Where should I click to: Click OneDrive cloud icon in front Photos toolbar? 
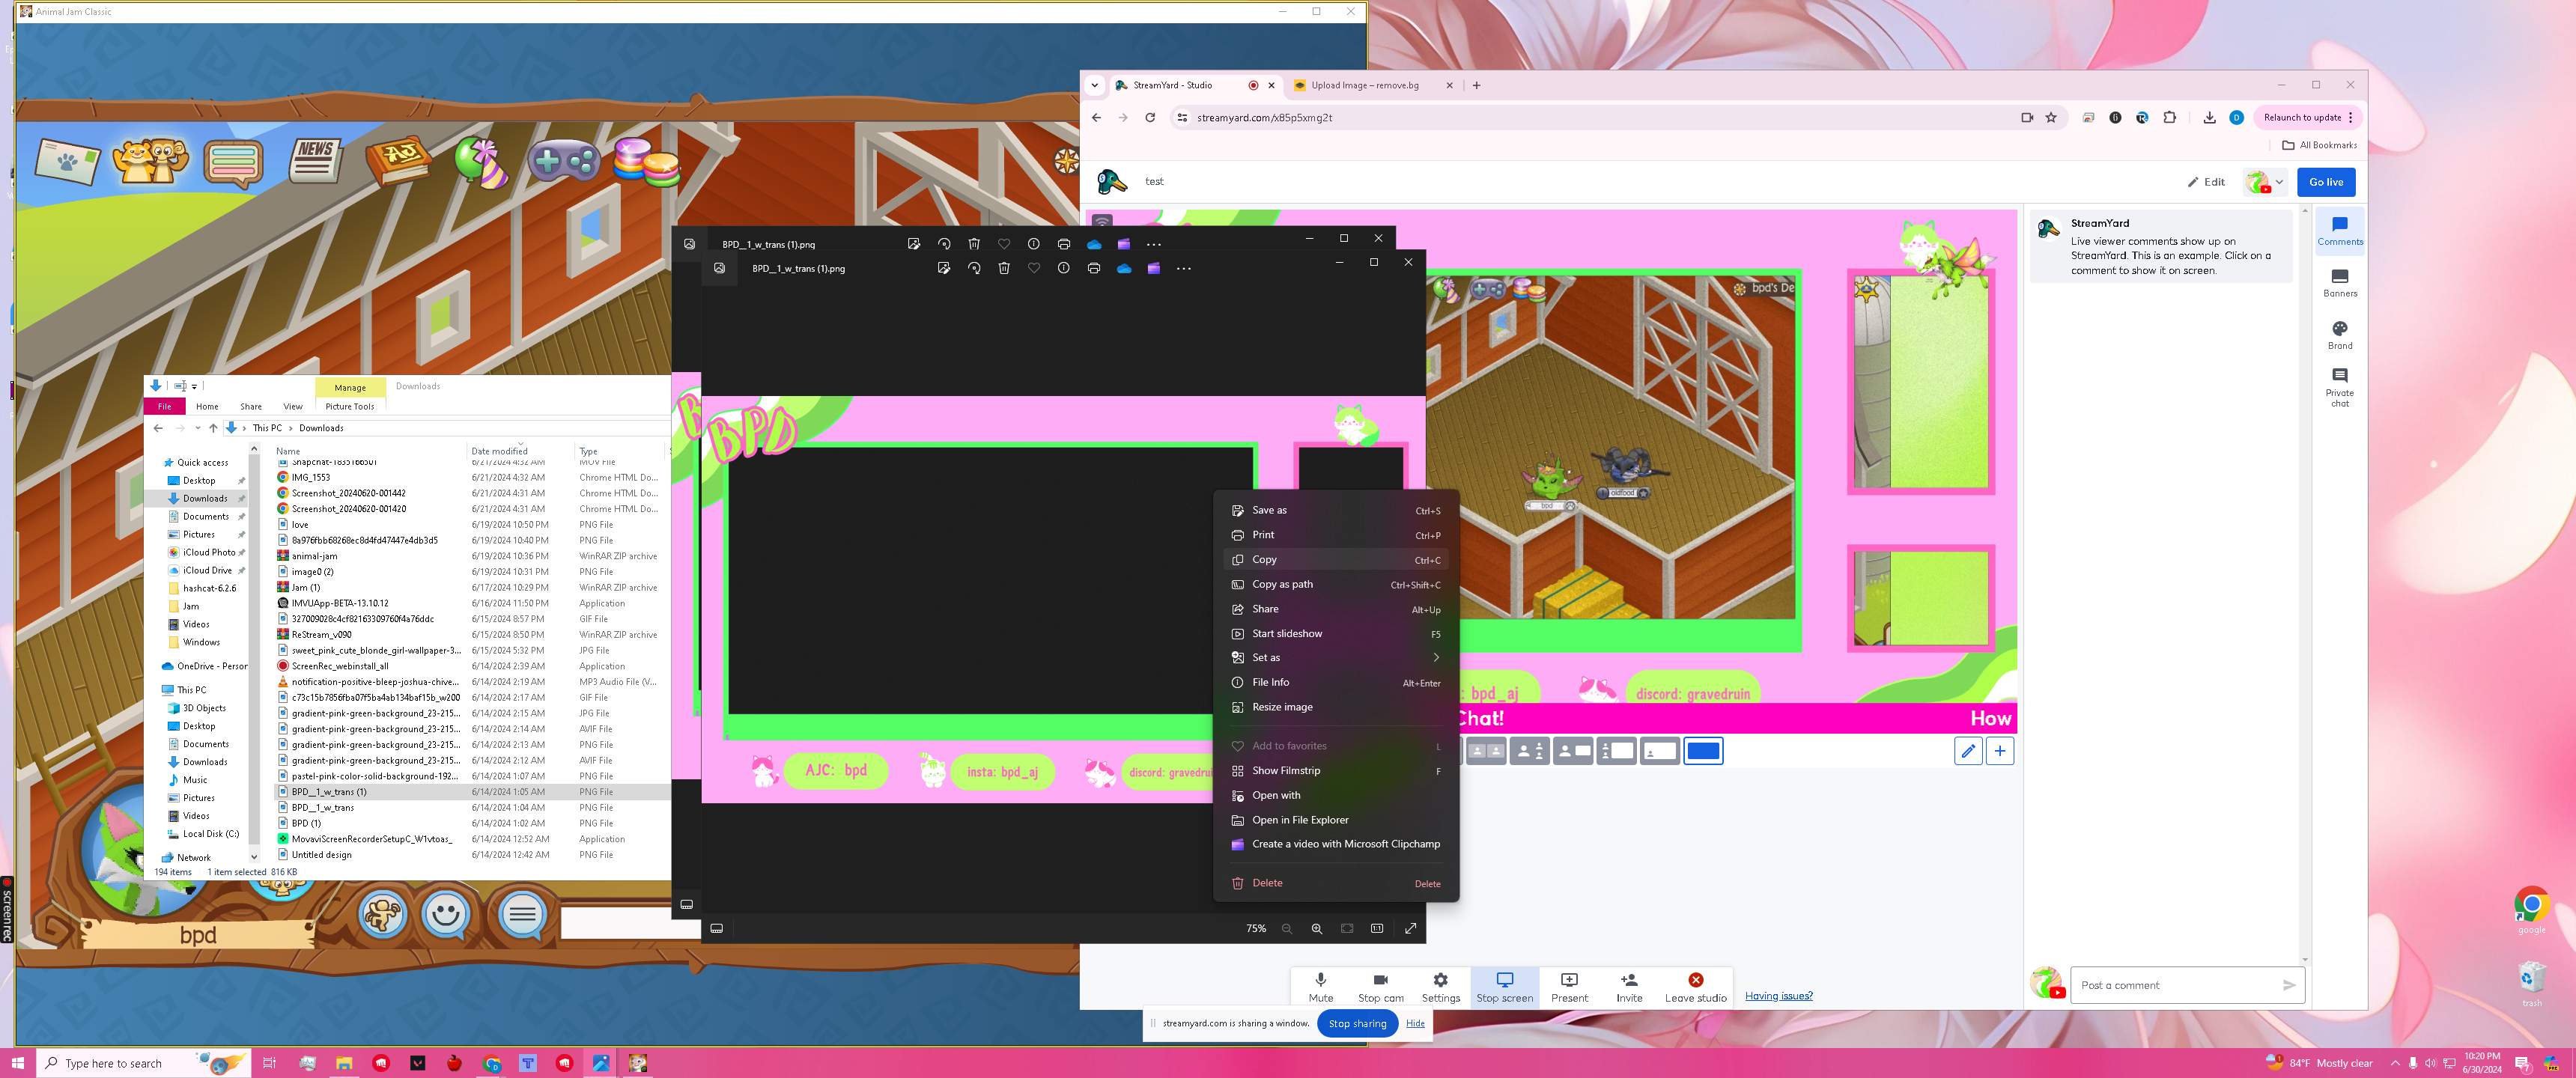click(1124, 268)
